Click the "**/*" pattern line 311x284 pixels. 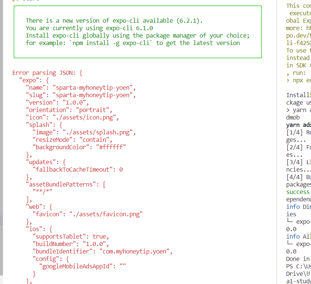click(x=42, y=192)
